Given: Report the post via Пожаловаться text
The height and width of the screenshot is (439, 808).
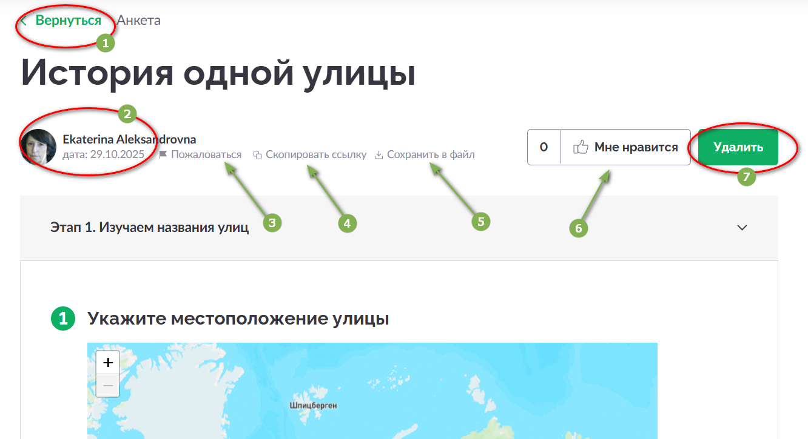Looking at the screenshot, I should (206, 155).
